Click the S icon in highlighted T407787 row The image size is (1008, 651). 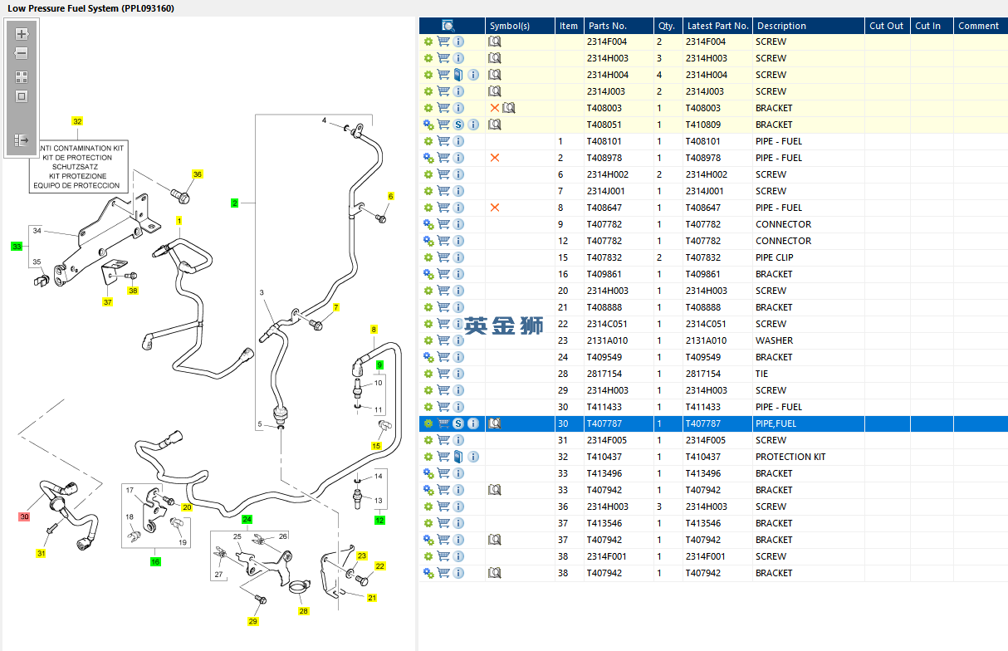(x=458, y=423)
